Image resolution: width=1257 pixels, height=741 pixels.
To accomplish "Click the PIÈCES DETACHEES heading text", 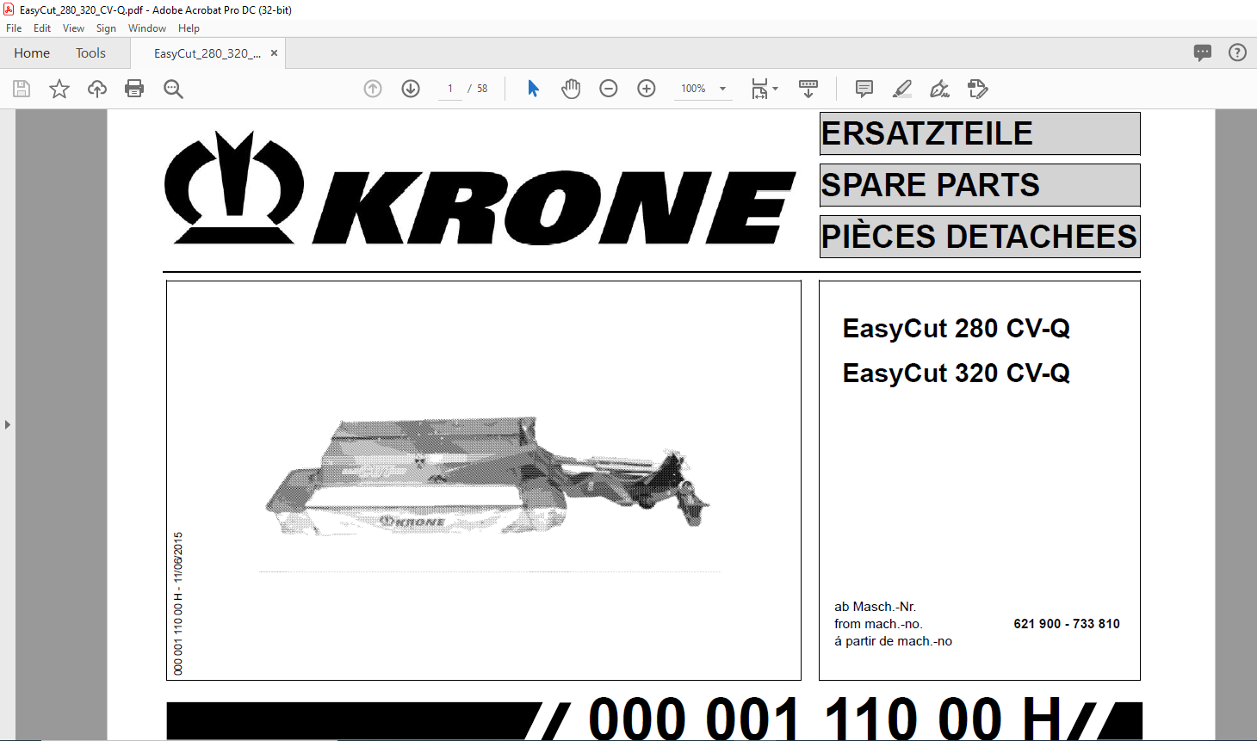I will (x=980, y=237).
